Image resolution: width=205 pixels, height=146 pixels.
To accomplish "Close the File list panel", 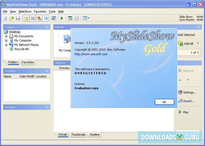I will pyautogui.click(x=199, y=27).
